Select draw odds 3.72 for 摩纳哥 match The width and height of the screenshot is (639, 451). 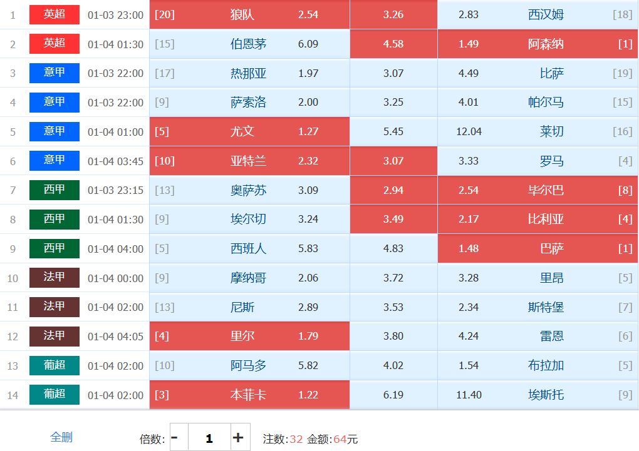pos(393,278)
